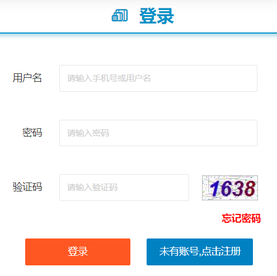The width and height of the screenshot is (277, 276).
Task: Select the 验证码 captcha text field
Action: pos(124,188)
